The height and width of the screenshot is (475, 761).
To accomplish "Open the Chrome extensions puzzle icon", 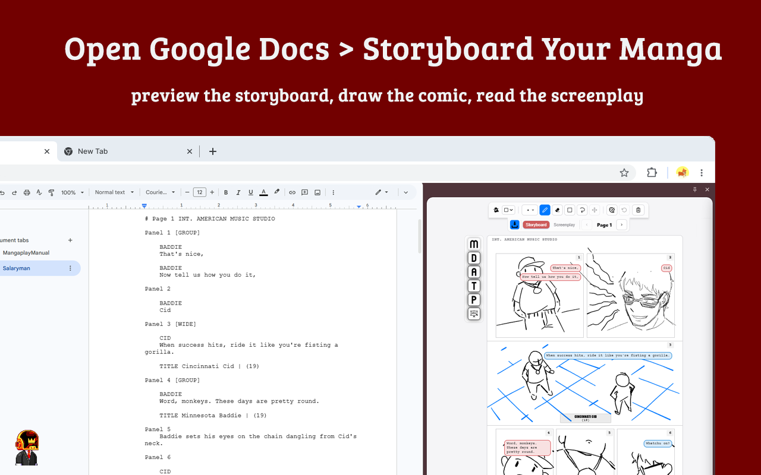I will pyautogui.click(x=652, y=173).
